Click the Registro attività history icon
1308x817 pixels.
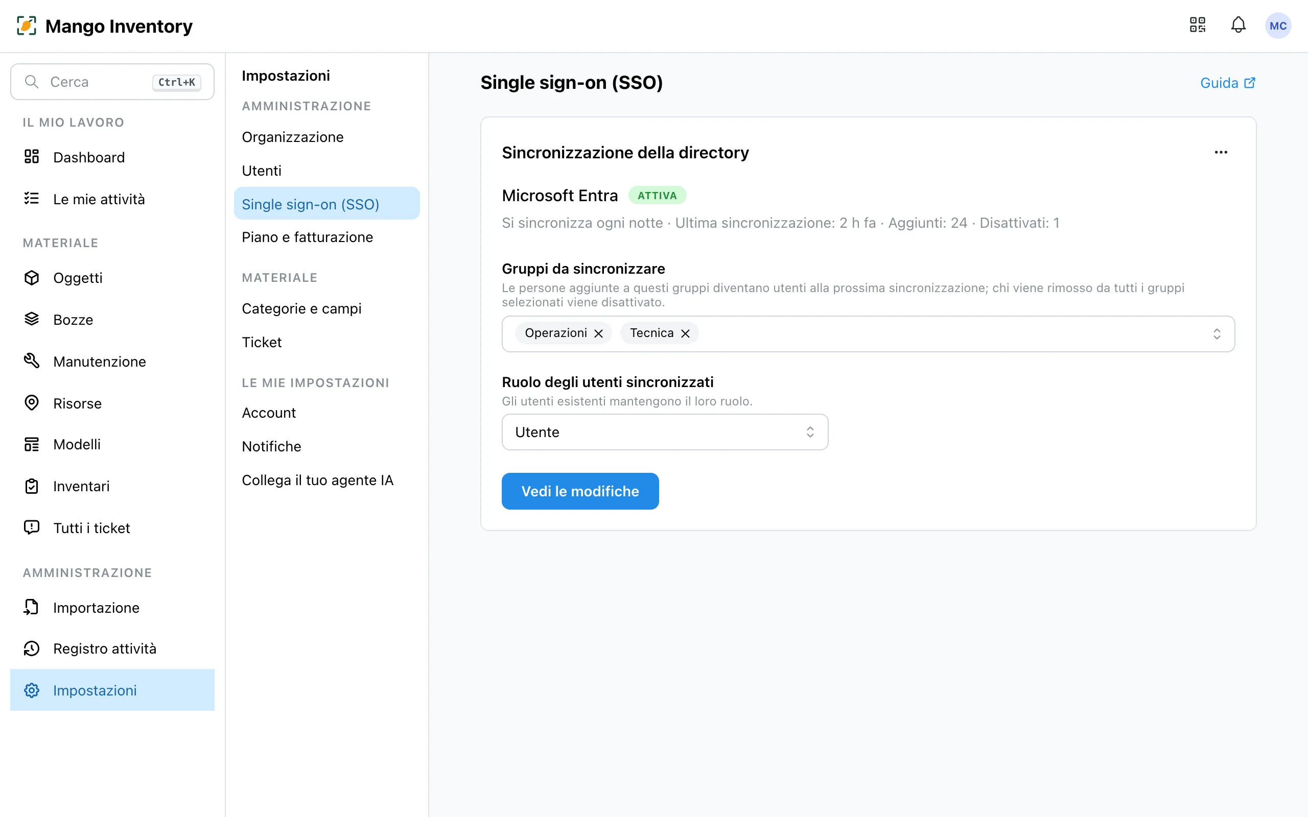coord(32,648)
